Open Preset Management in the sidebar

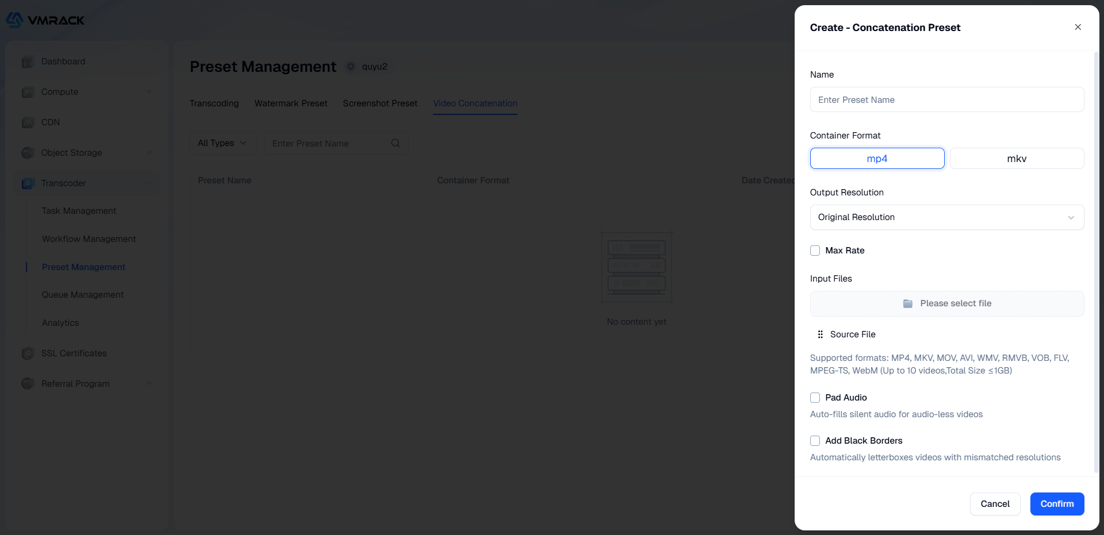83,267
